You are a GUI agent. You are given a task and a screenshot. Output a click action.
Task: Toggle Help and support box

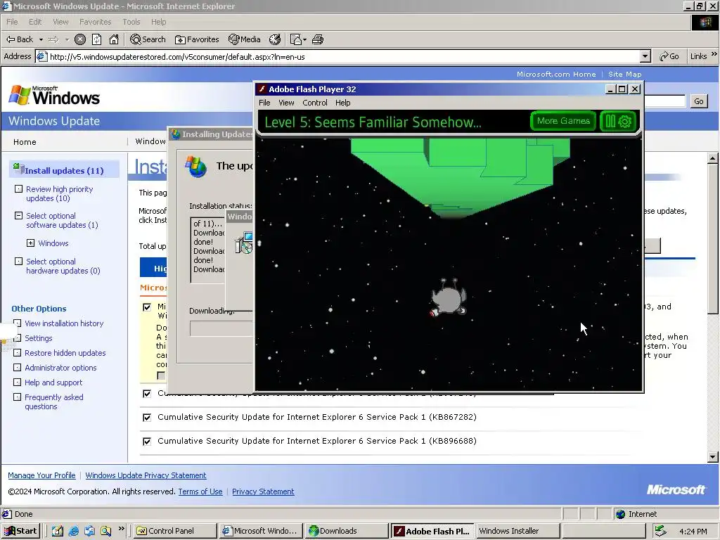17,382
